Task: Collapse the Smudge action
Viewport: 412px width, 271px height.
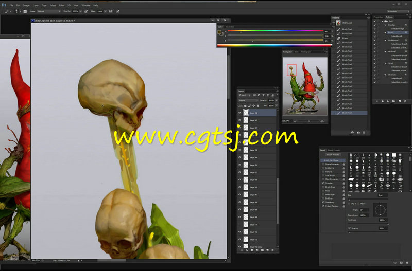Action: (x=385, y=25)
